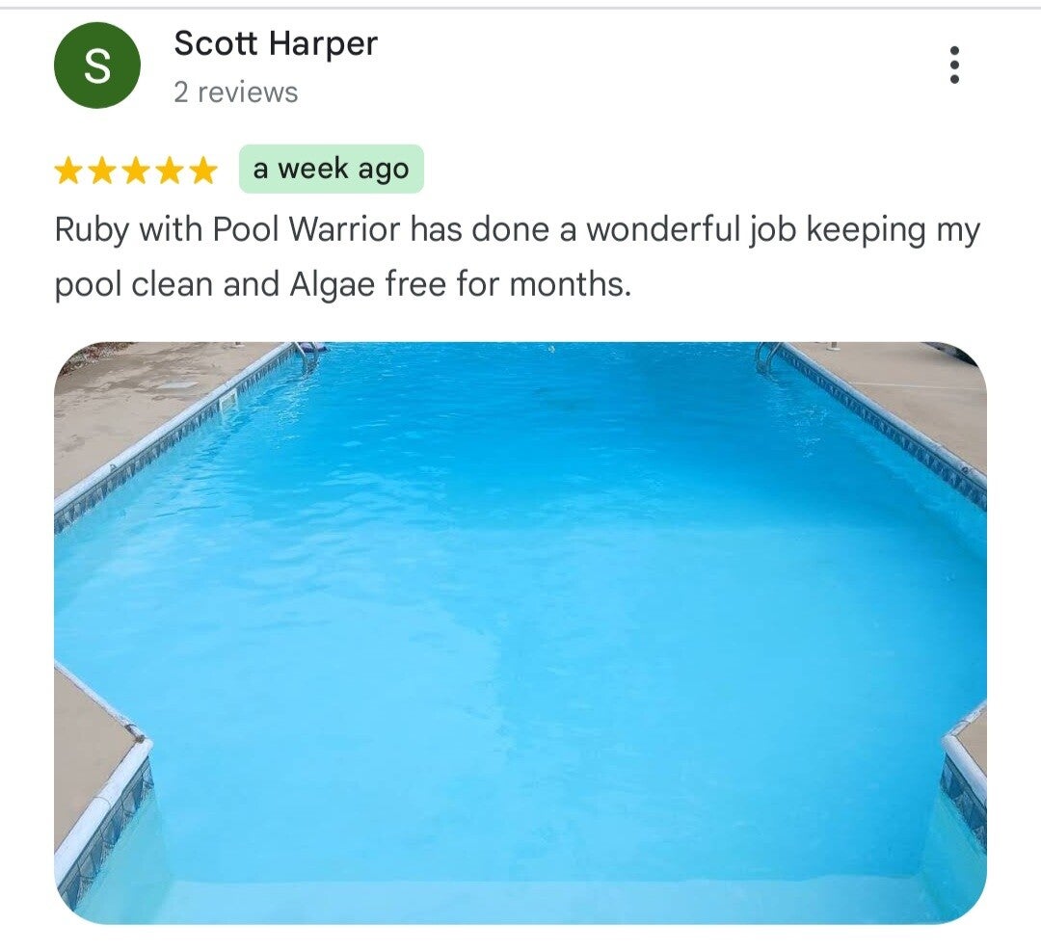Click the skimmer on left pool wall
Screen dimensions: 1041x951
[227, 400]
